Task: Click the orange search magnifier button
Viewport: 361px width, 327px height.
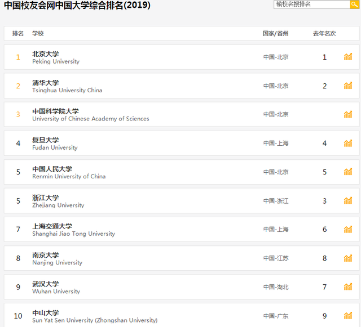Action: coord(355,4)
